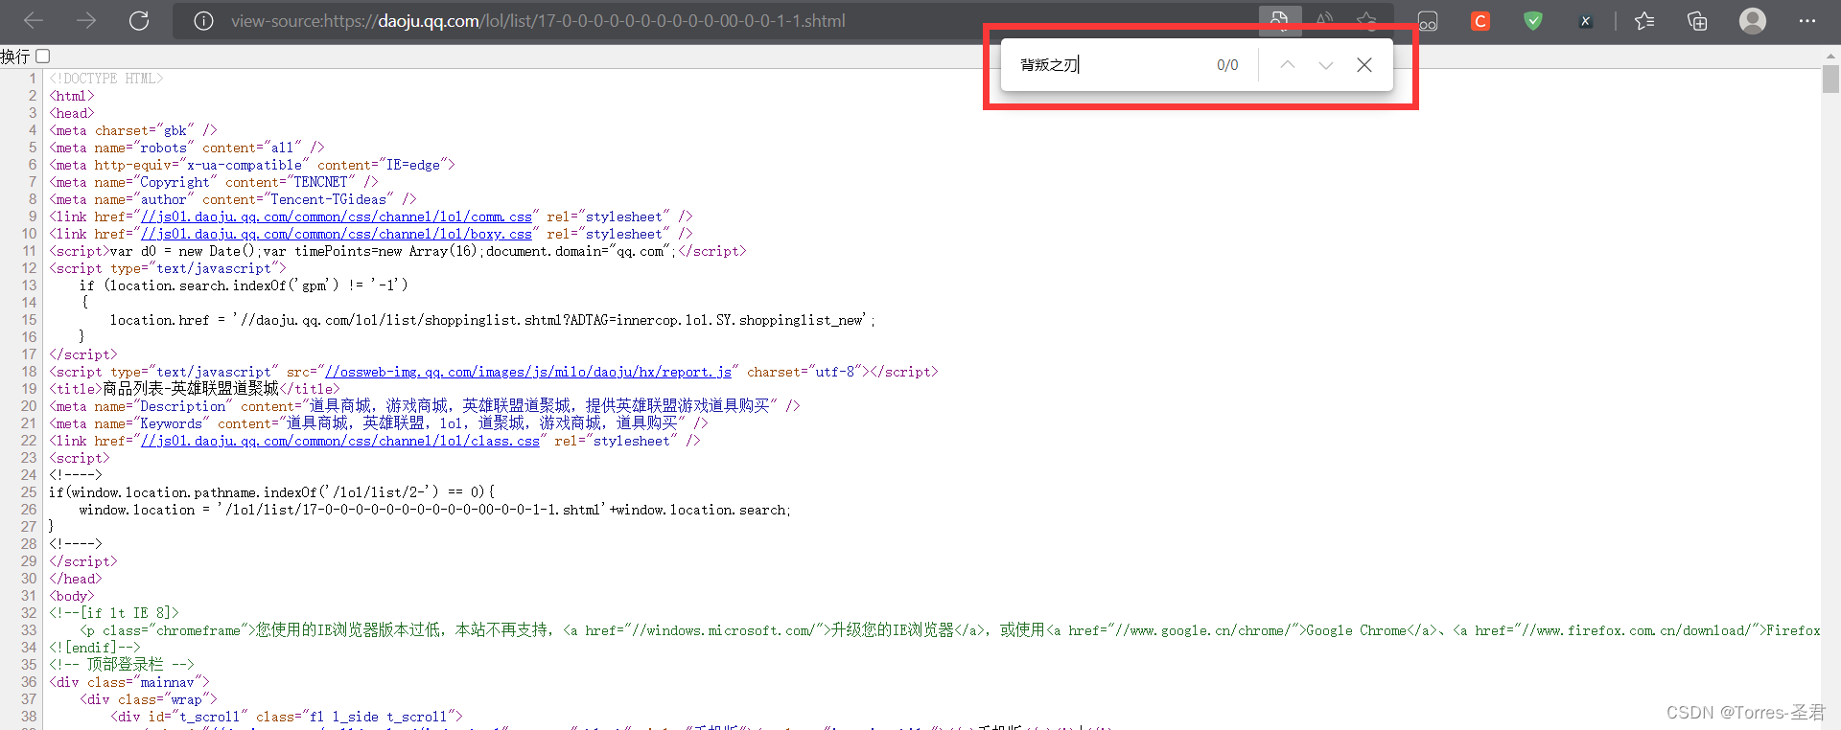
Task: Click the Description meta line
Action: point(425,406)
